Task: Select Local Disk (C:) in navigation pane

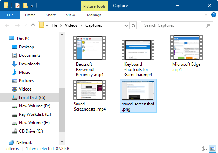Action: pyautogui.click(x=32, y=98)
